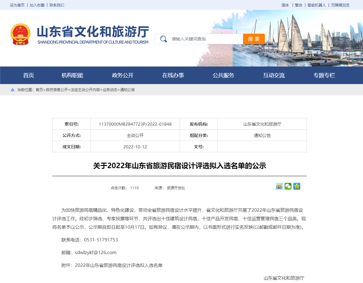Share the article to Weibo
Viewport: 363px width, 283px height.
(279, 186)
